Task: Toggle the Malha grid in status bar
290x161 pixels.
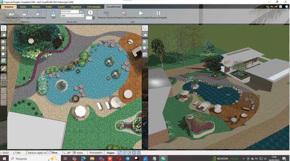Action: tap(78, 153)
